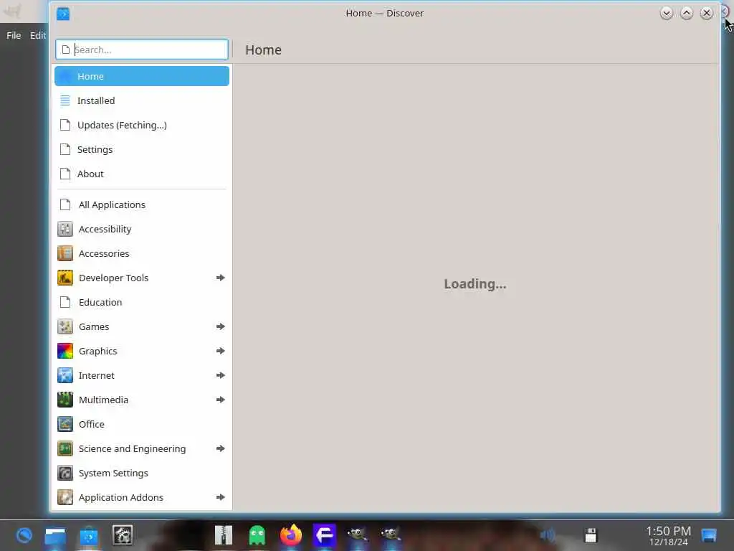Click the Graphics rainbow icon

65,351
